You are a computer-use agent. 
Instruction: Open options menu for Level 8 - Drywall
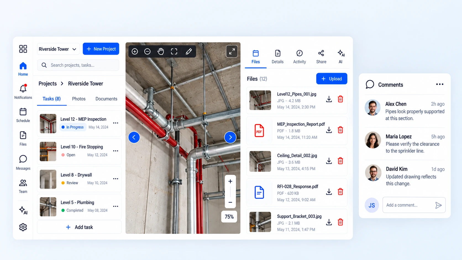tap(116, 179)
